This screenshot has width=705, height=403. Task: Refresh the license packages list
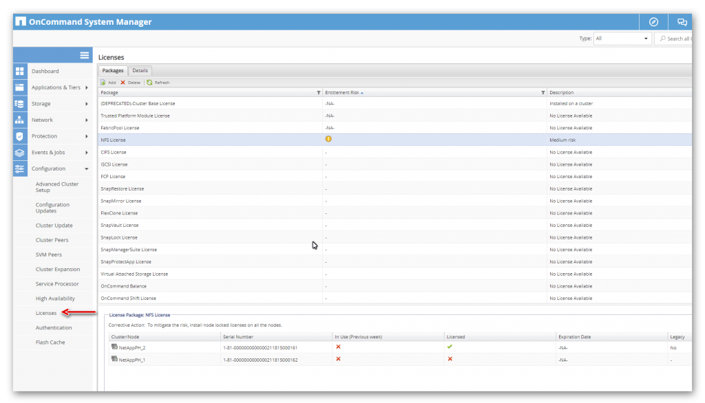160,82
